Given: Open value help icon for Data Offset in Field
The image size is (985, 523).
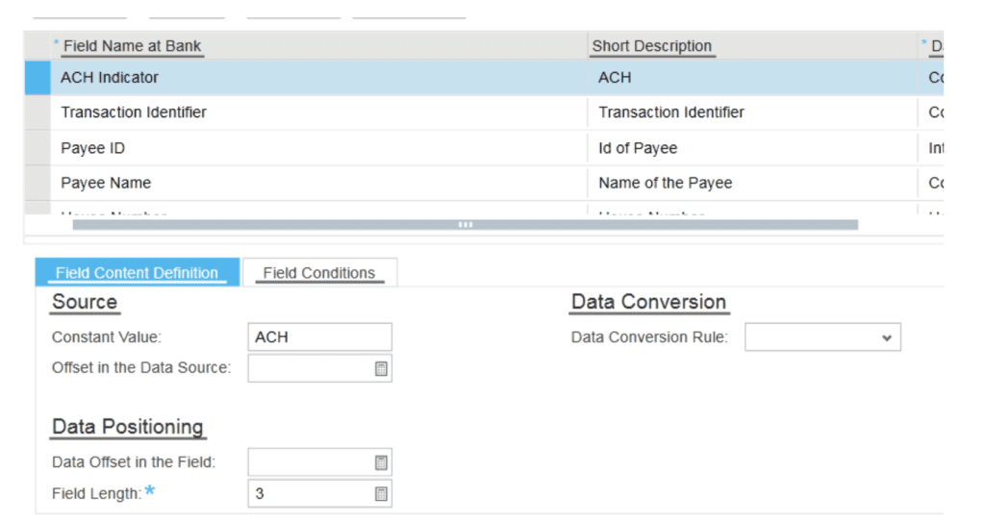Looking at the screenshot, I should click(x=381, y=462).
